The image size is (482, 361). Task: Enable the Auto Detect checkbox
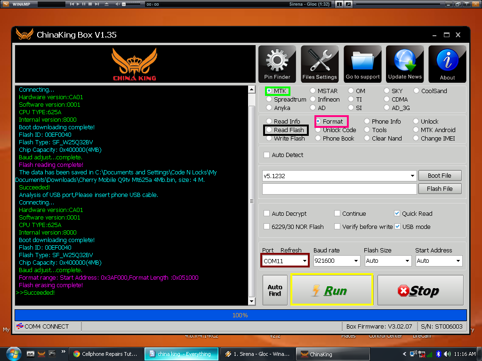tap(266, 155)
